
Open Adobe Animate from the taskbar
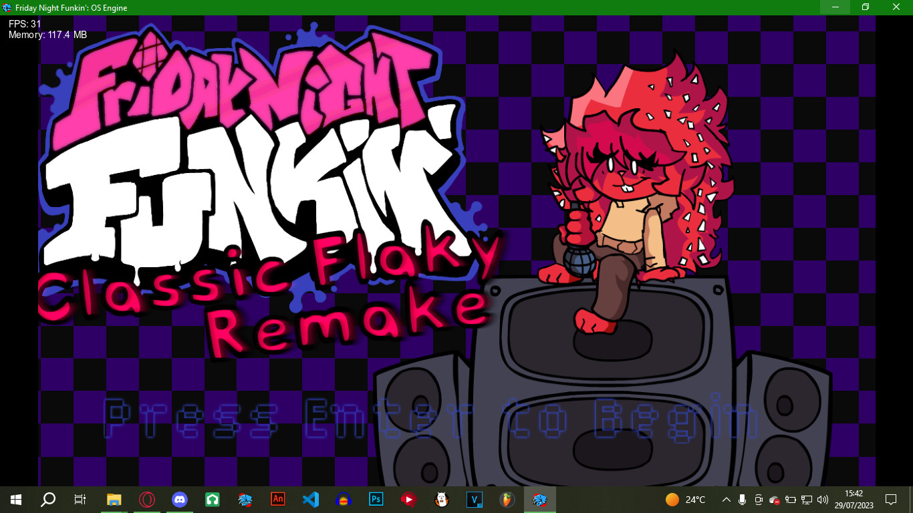click(277, 499)
